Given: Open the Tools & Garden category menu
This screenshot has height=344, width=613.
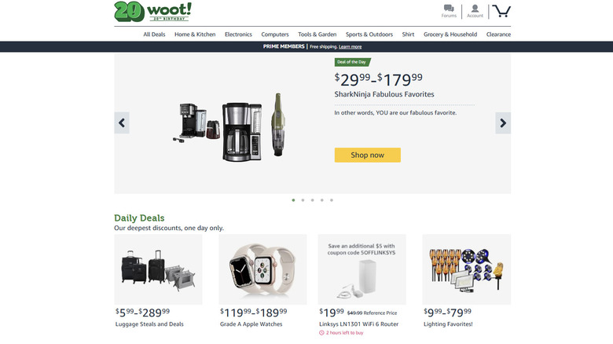Looking at the screenshot, I should point(317,35).
